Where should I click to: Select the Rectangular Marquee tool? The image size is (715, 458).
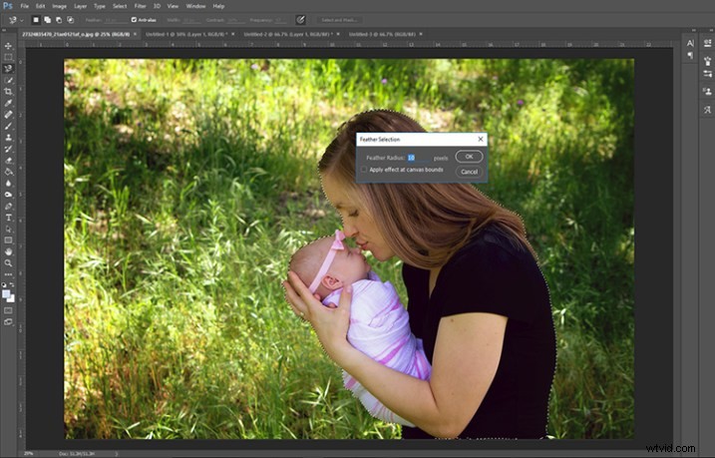pos(8,57)
